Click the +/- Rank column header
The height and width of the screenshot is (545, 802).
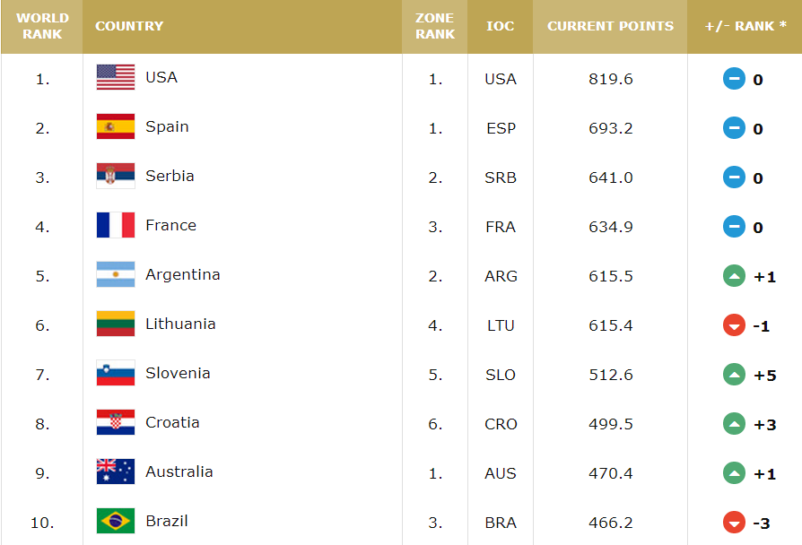point(745,26)
